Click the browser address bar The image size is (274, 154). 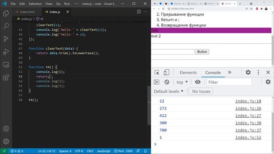click(206, 9)
